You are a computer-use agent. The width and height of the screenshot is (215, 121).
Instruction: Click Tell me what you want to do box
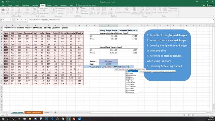86,5
